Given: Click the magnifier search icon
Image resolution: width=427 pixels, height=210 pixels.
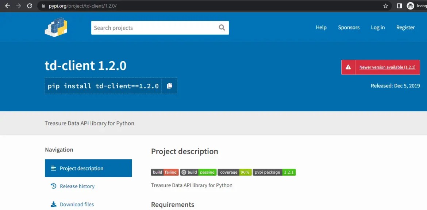Looking at the screenshot, I should coord(222,27).
